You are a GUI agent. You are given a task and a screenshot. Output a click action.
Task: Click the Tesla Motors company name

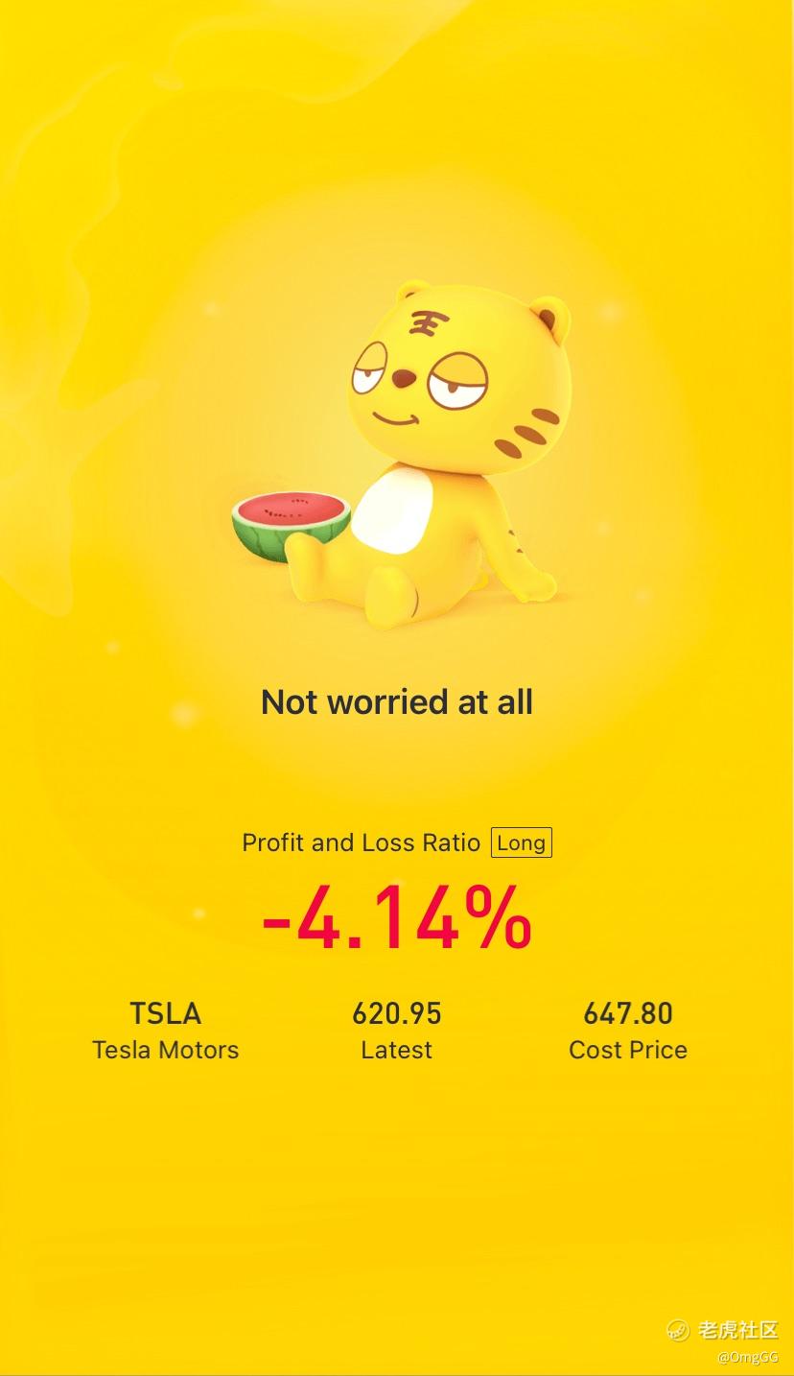pyautogui.click(x=166, y=1050)
